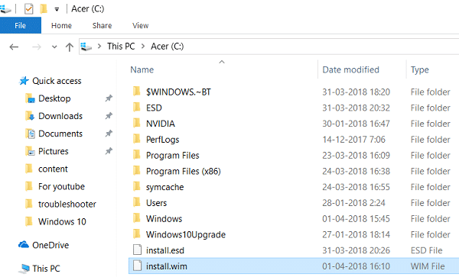Click the New Folder icon in quick access toolbar
Image resolution: width=459 pixels, height=277 pixels.
point(44,8)
